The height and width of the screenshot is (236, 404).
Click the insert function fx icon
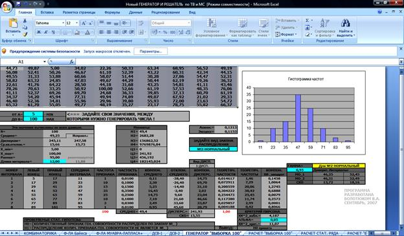72,62
